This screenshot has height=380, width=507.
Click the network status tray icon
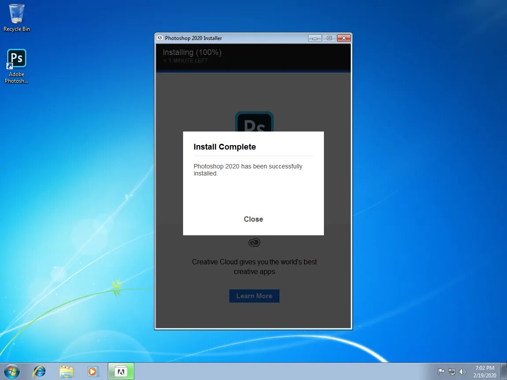pos(452,372)
